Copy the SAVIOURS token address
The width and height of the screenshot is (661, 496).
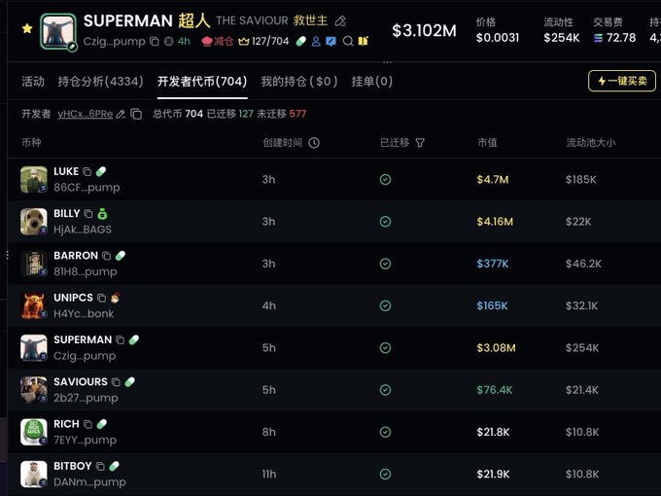(x=116, y=382)
